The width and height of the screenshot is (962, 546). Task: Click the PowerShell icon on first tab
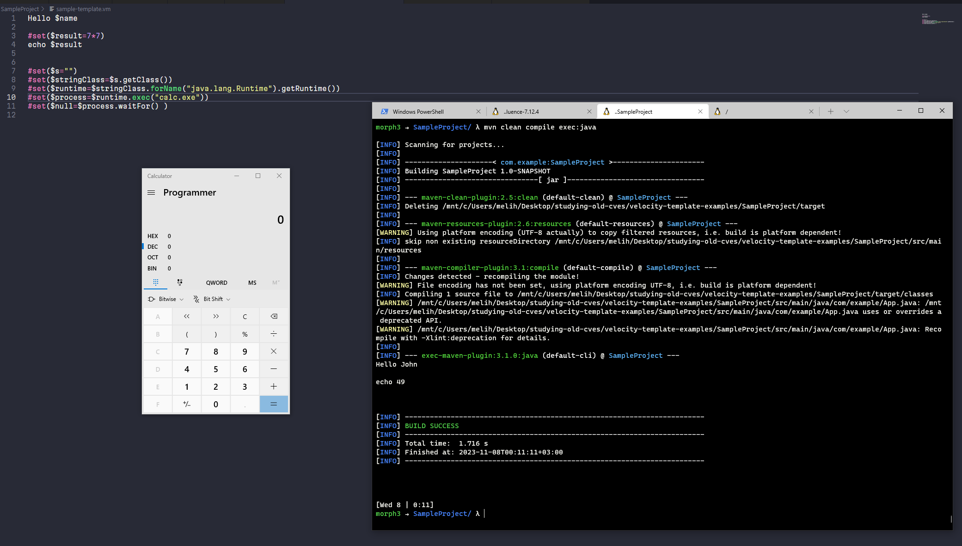click(384, 111)
